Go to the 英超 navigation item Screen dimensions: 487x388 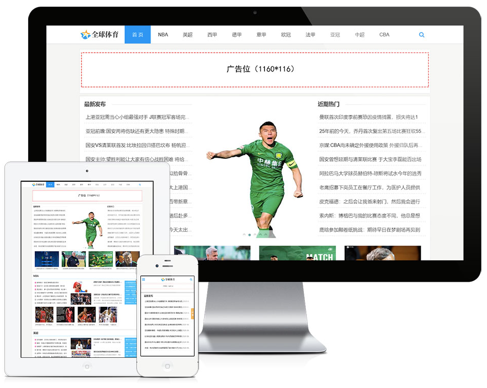coord(188,35)
